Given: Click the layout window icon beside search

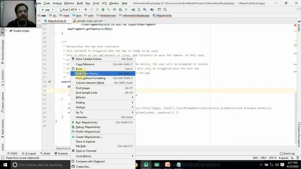Looking at the screenshot, I should pos(159,9).
